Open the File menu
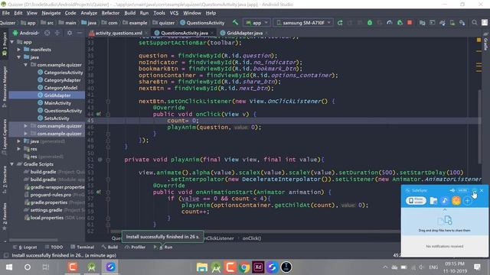The image size is (490, 275). point(6,13)
